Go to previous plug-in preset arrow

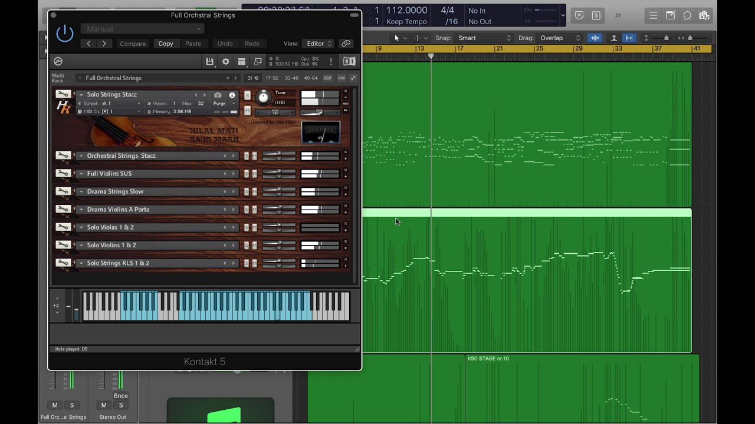(89, 44)
